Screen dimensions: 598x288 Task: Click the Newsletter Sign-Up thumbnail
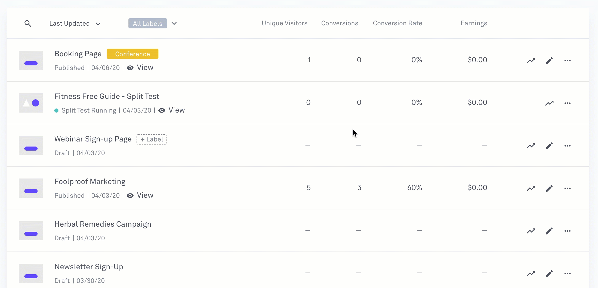(x=31, y=273)
